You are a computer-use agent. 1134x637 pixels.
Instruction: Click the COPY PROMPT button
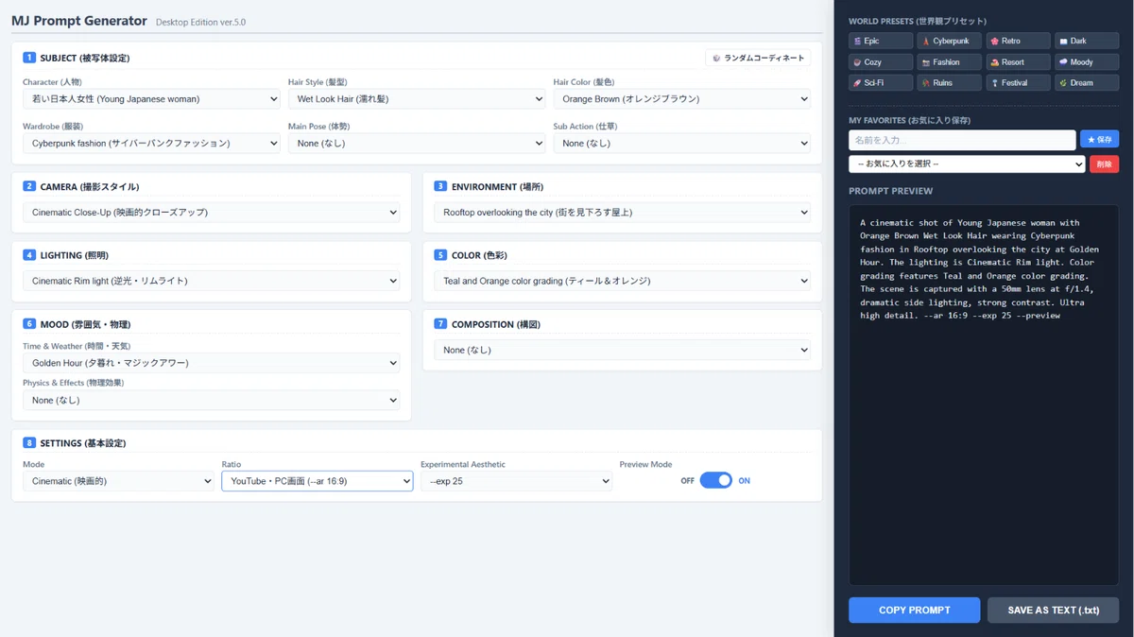(x=914, y=610)
